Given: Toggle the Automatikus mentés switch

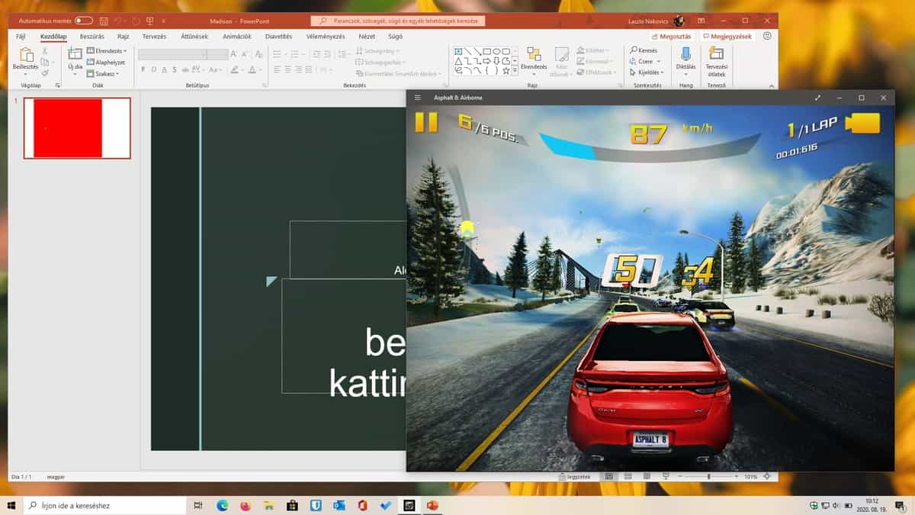Looking at the screenshot, I should coord(84,21).
